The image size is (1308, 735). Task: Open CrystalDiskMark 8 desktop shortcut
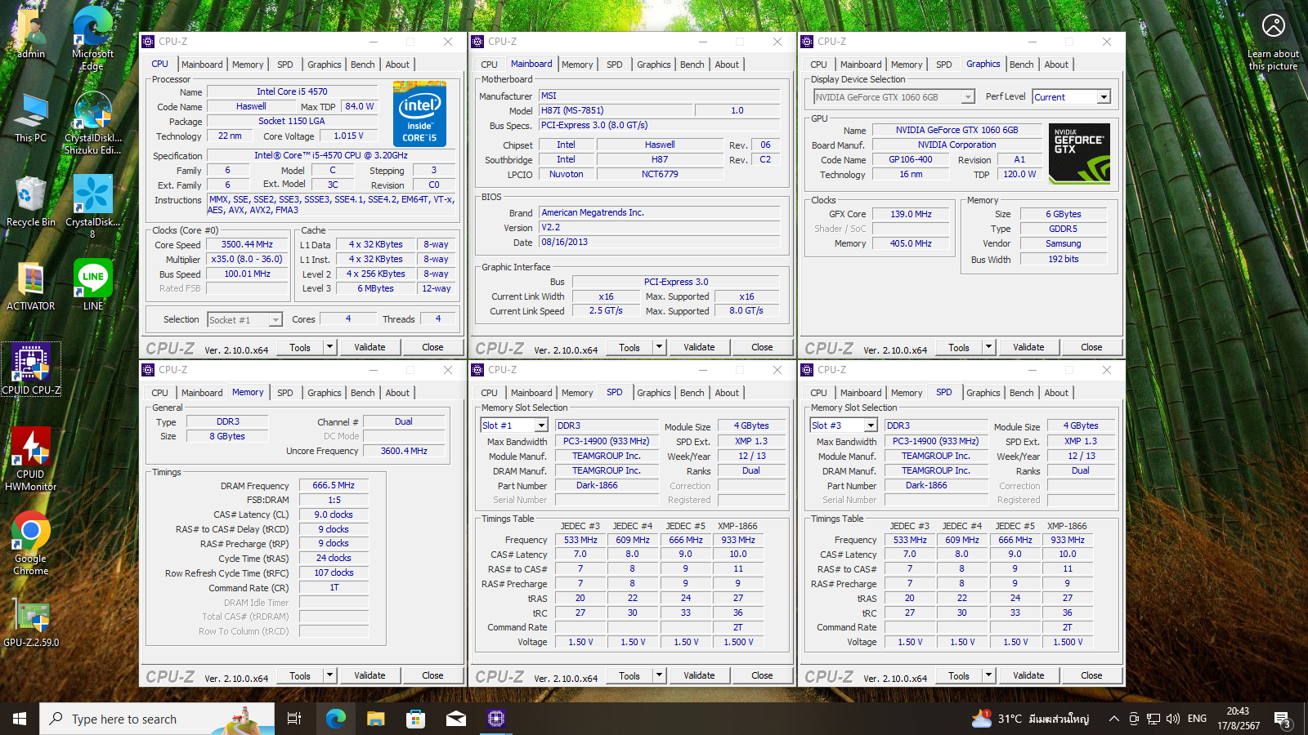click(x=92, y=207)
